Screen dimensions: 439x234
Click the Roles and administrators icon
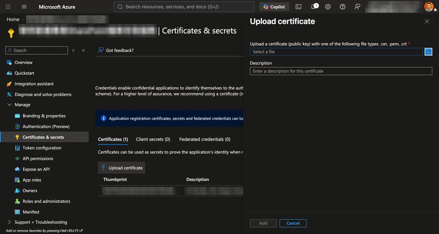[x=17, y=201]
